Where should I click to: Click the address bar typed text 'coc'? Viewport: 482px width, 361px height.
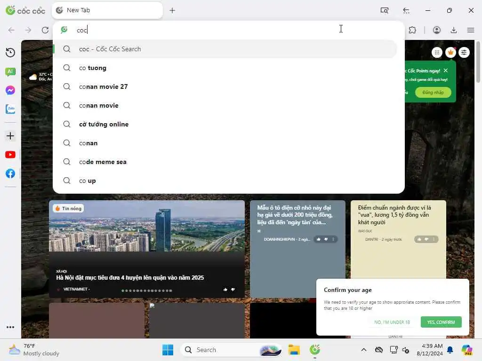tap(82, 30)
